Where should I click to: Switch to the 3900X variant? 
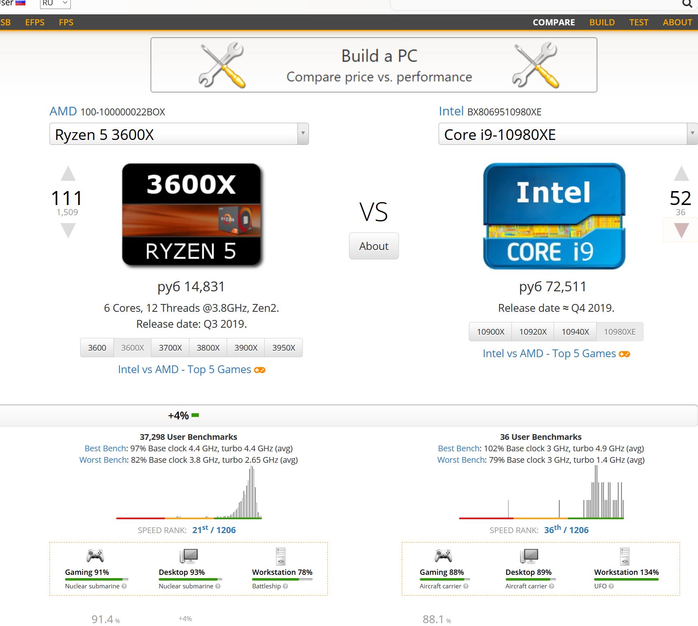point(246,348)
